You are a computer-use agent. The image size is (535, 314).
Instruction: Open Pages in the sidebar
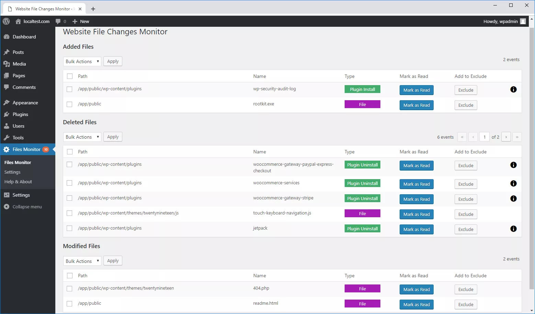pos(19,75)
